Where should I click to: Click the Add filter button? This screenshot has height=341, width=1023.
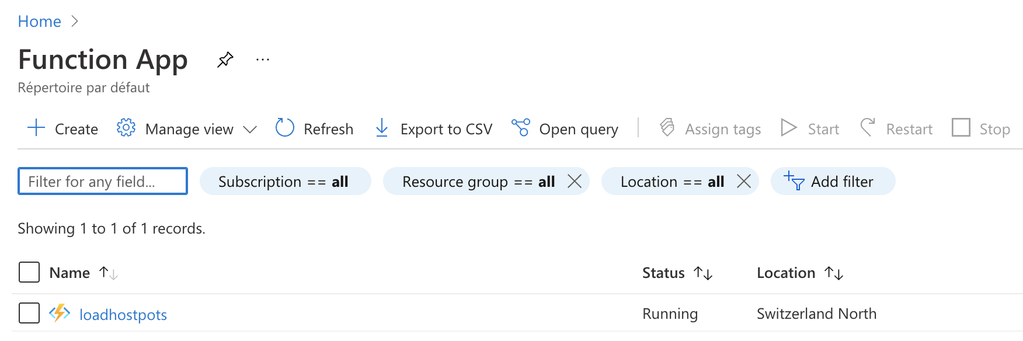tap(833, 181)
